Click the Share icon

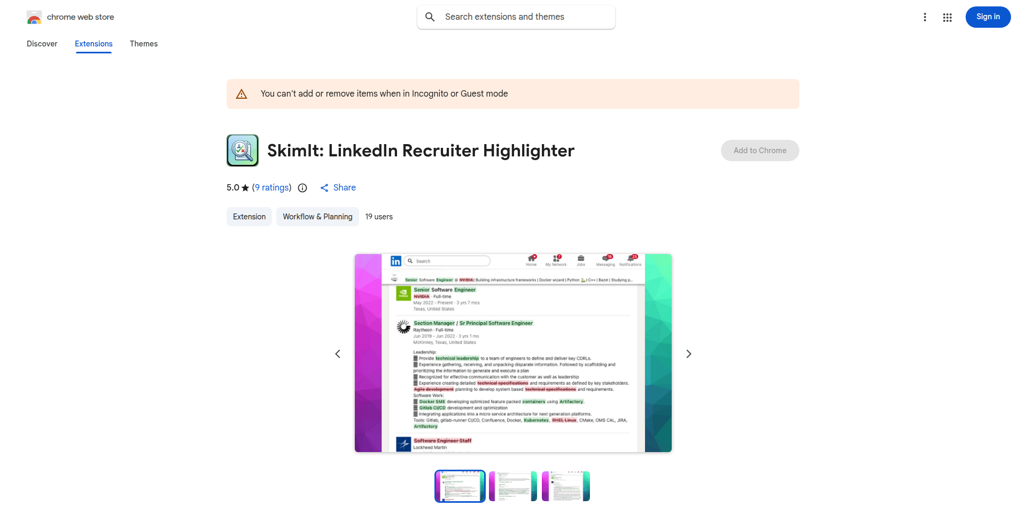pyautogui.click(x=324, y=188)
